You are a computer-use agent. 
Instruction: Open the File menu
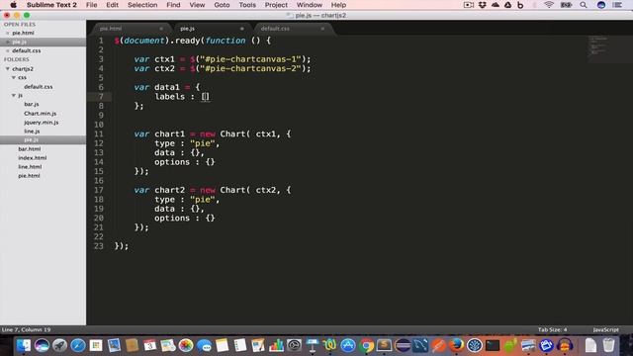coord(92,5)
